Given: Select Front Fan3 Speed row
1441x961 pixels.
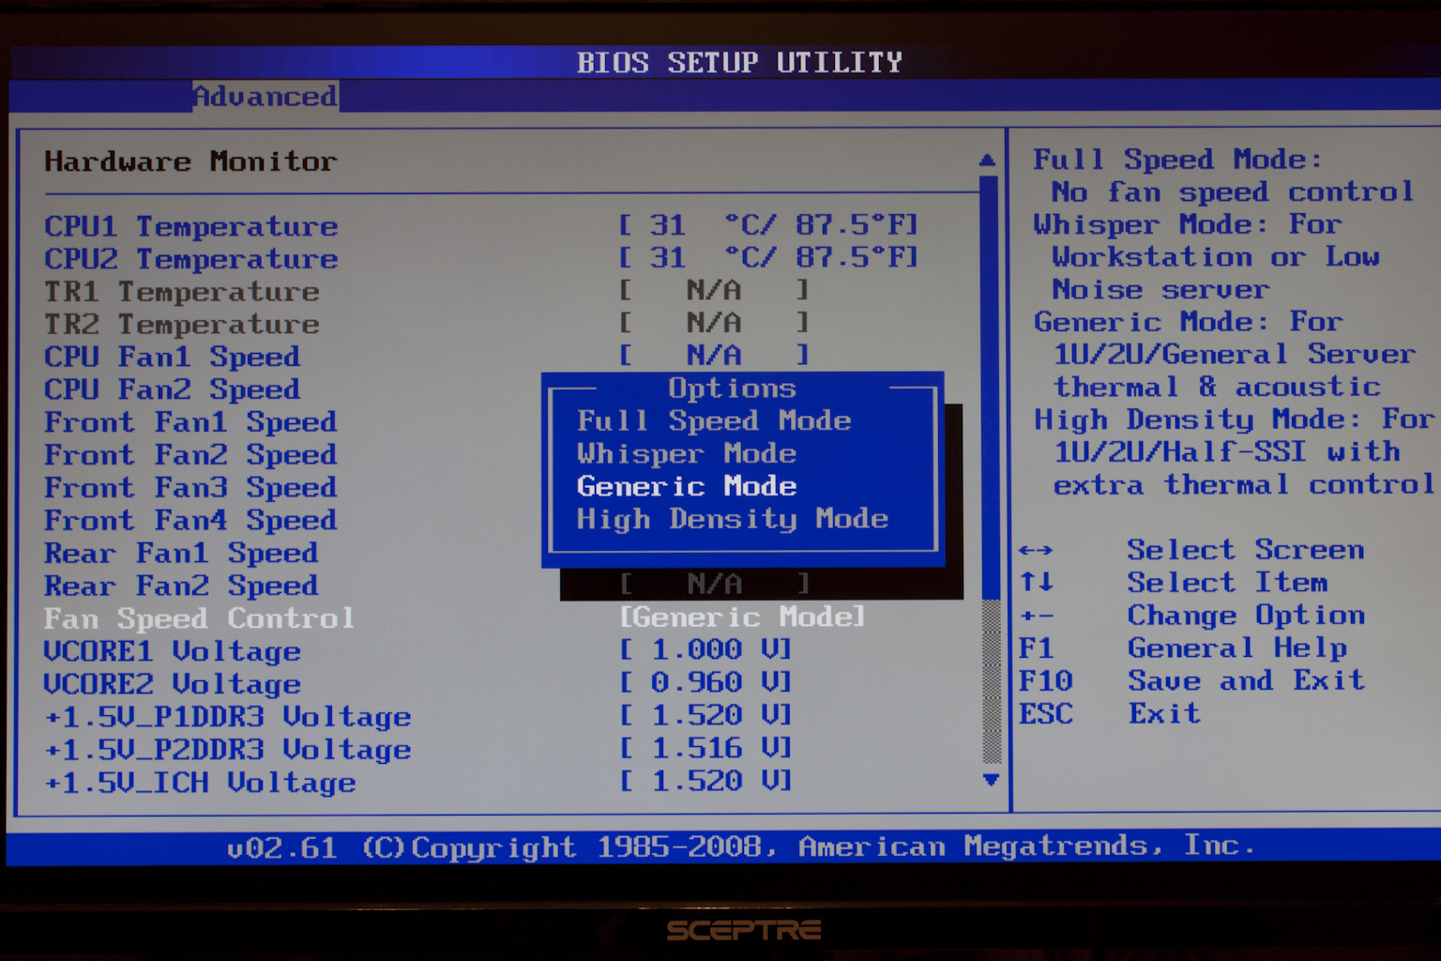Looking at the screenshot, I should [190, 488].
